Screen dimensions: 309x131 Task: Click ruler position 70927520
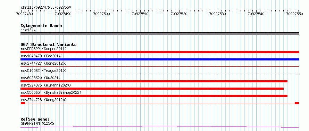(x=179, y=14)
